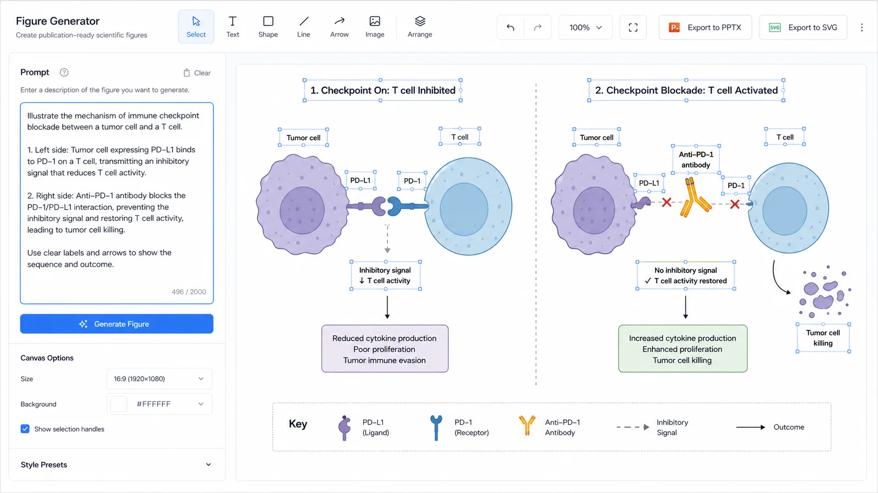Click the white background color swatch
This screenshot has height=493, width=878.
tap(119, 404)
